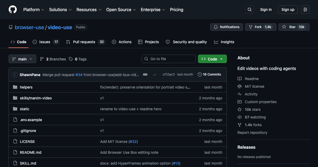Click the static folder icon
318x167 pixels.
[x=15, y=109]
